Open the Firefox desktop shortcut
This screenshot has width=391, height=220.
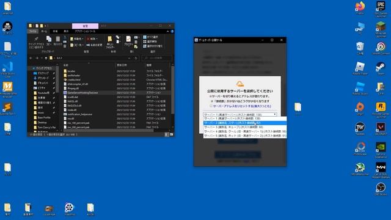coord(360,7)
